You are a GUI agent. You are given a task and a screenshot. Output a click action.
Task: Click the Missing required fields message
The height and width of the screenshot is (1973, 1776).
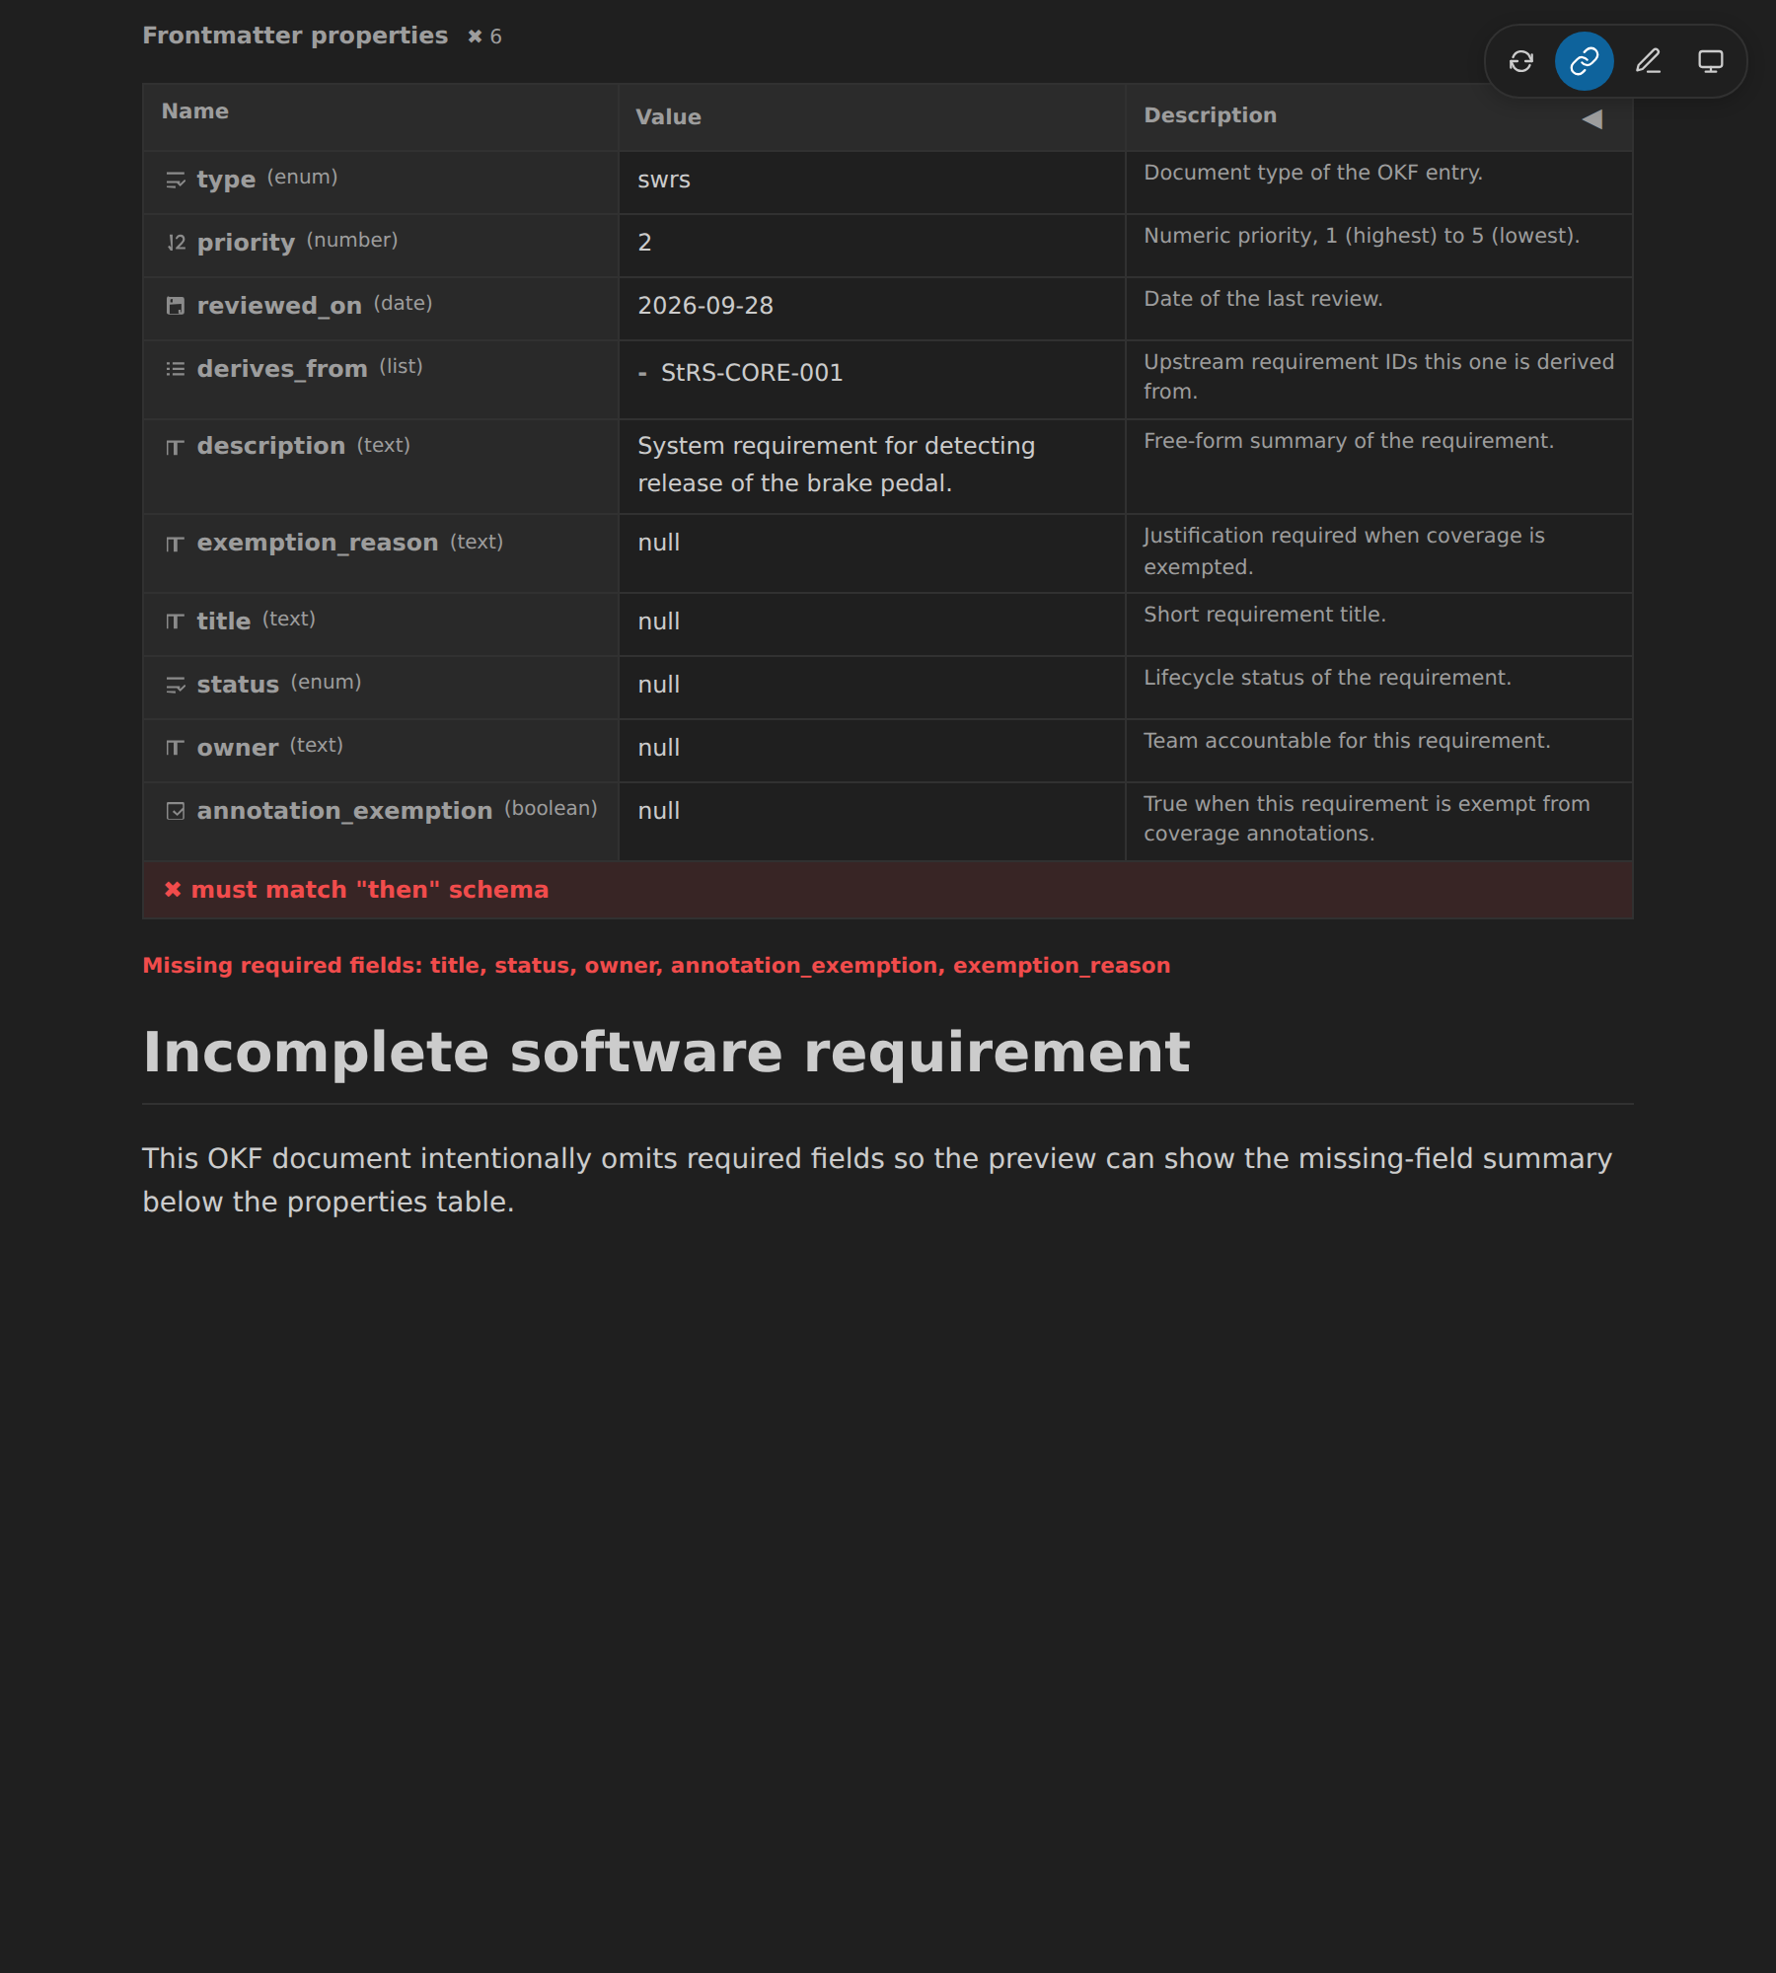pos(656,966)
